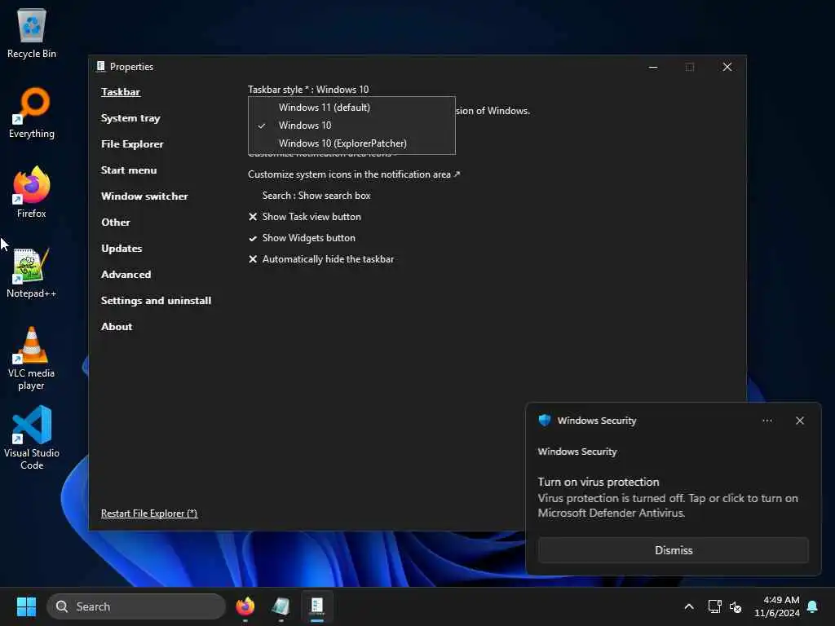Click the Notepad++ icon in the taskbar
835x626 pixels.
281,606
